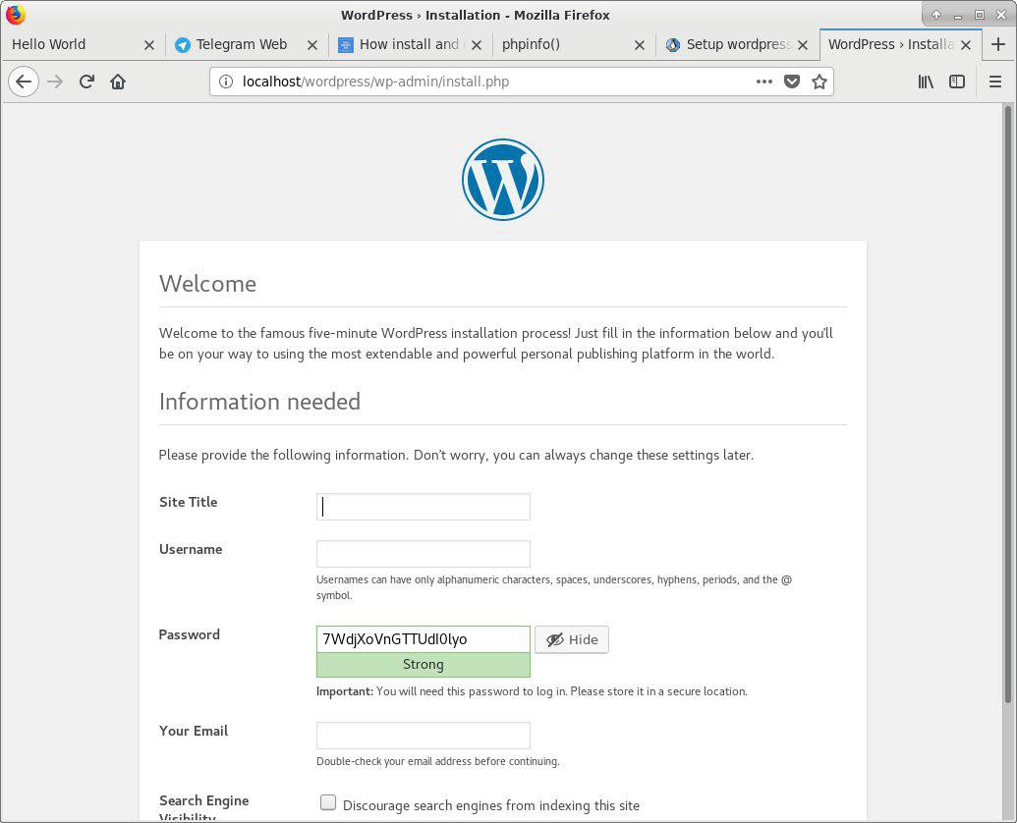Viewport: 1017px width, 823px height.
Task: Click the Search Engine Visibility label
Action: point(203,808)
